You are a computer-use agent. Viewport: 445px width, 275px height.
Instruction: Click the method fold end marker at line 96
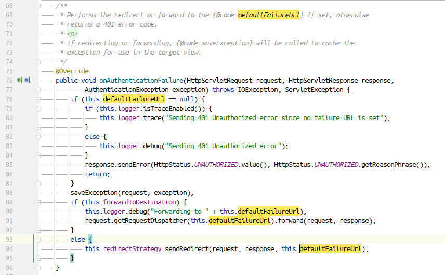(38, 268)
